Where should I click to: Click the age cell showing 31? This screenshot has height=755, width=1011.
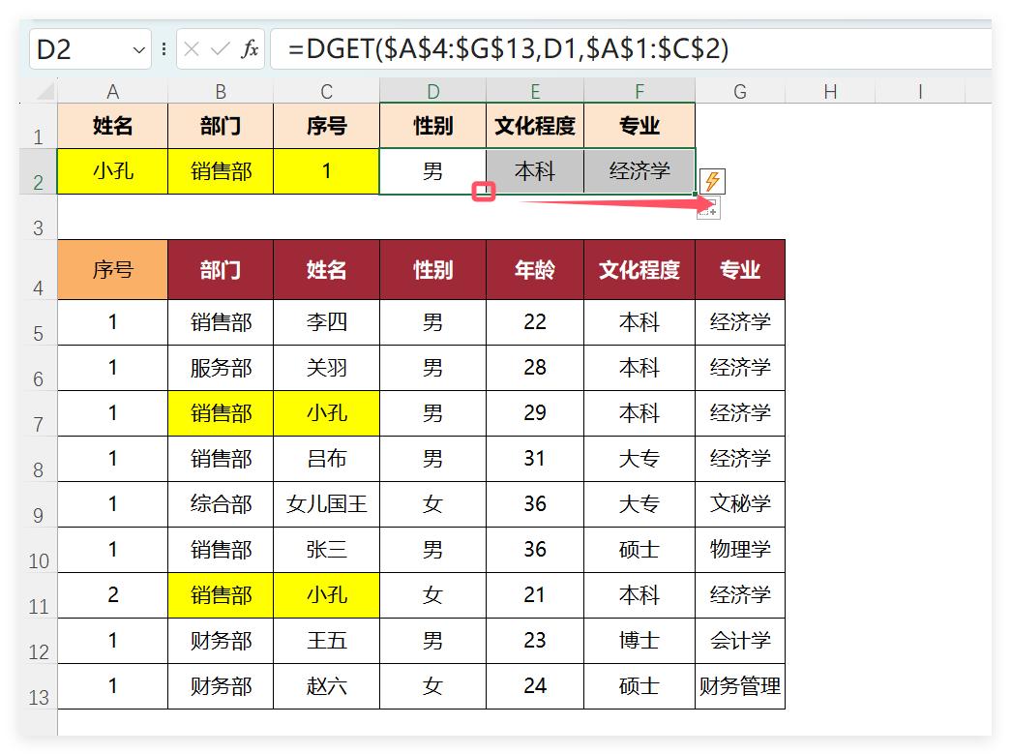point(534,459)
